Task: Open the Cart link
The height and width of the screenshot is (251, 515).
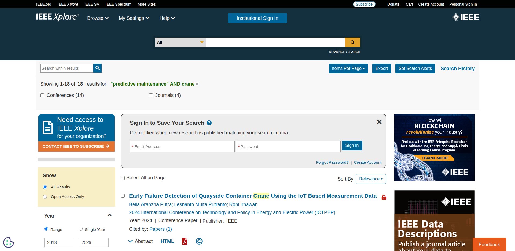Action: (409, 4)
